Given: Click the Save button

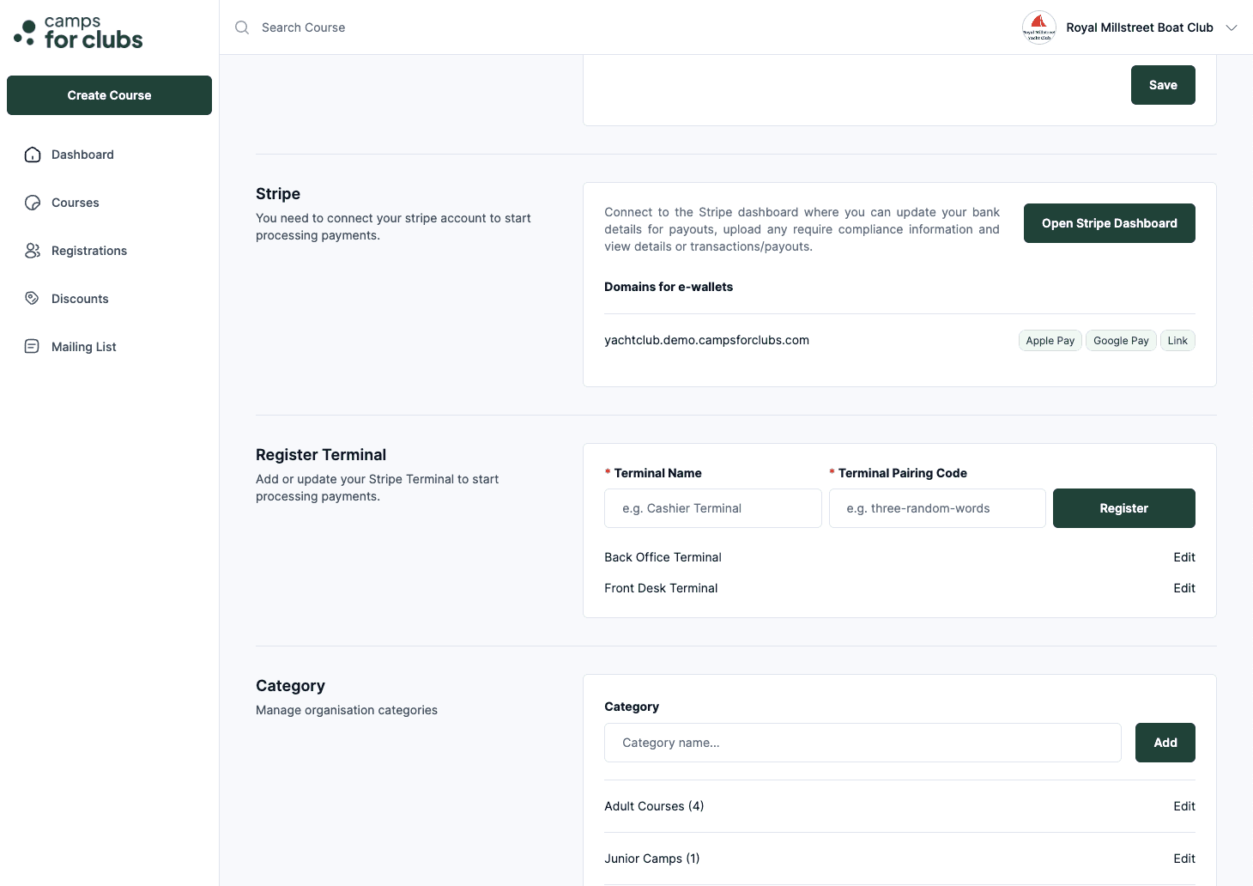Looking at the screenshot, I should [x=1163, y=85].
